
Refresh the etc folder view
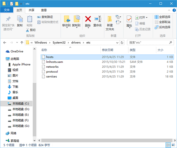click(x=122, y=43)
